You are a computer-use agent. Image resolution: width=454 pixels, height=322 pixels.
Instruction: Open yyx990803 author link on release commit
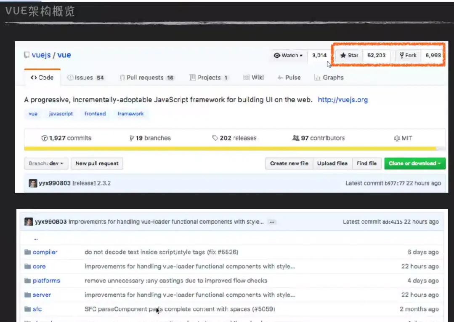[55, 183]
